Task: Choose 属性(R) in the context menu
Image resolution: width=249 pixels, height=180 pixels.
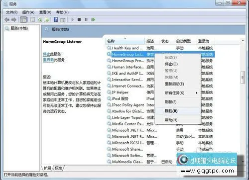Action: point(178,111)
